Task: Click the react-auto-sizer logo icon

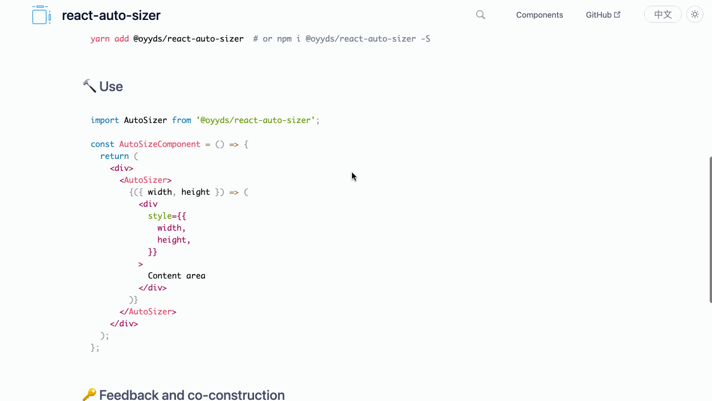Action: click(42, 15)
